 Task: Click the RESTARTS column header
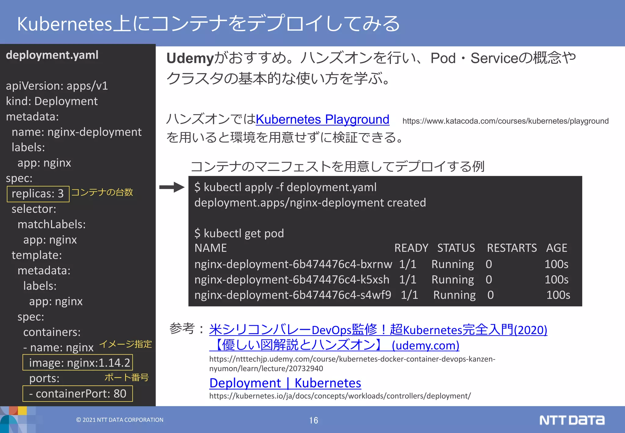pyautogui.click(x=511, y=248)
